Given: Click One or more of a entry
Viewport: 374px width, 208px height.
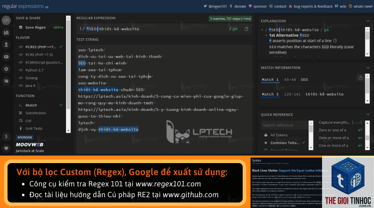Looking at the screenshot, I should tap(341, 146).
